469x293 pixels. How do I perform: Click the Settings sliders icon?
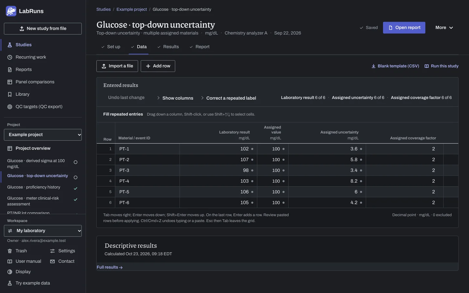pos(52,251)
